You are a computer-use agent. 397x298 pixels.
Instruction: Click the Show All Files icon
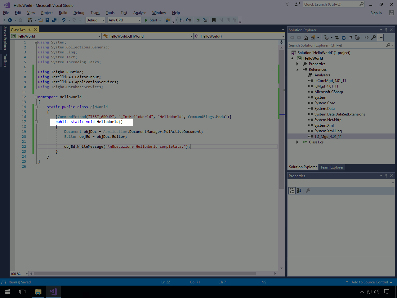[357, 38]
